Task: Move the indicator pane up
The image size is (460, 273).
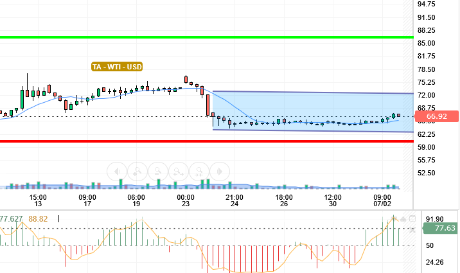Action: (403, 219)
